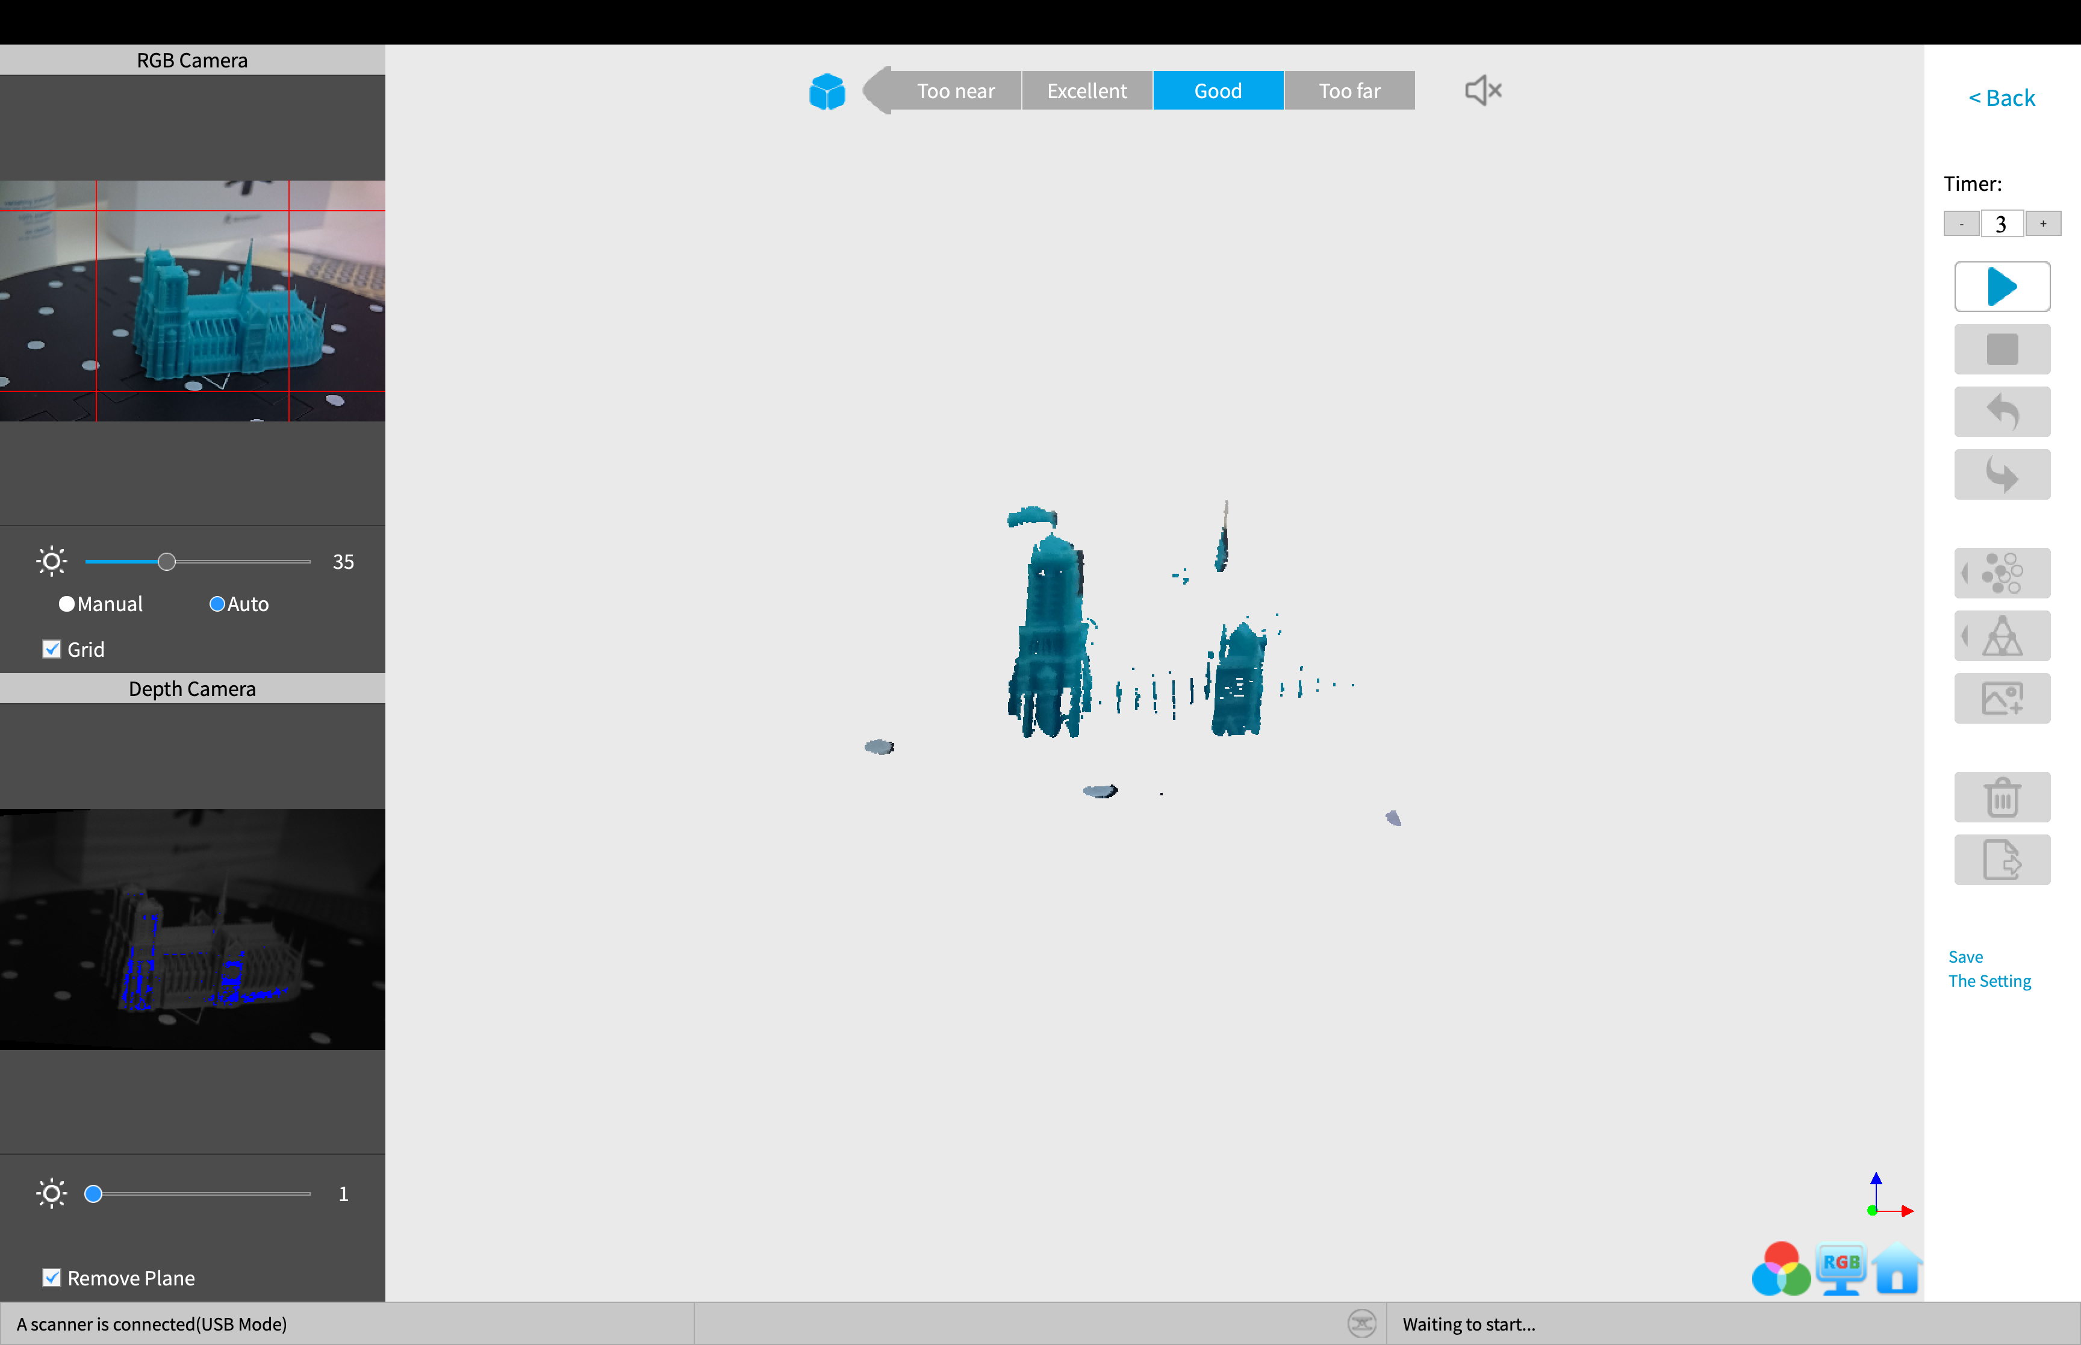
Task: Click the Undo arrow icon
Action: [2002, 411]
